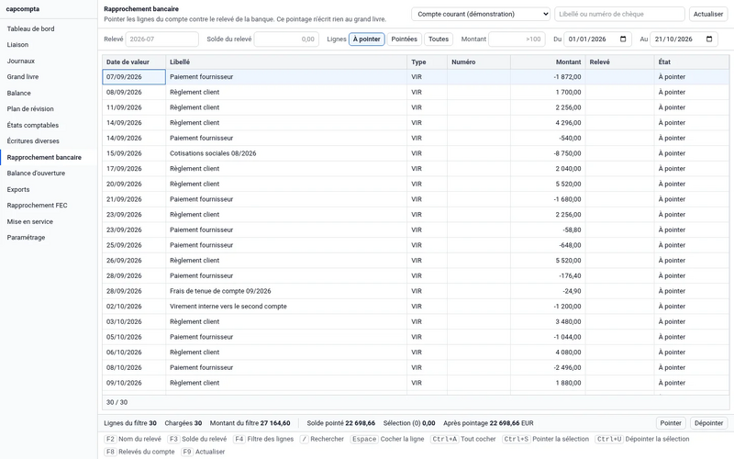Select row dated 11/09/2026
The width and height of the screenshot is (734, 459).
click(416, 107)
